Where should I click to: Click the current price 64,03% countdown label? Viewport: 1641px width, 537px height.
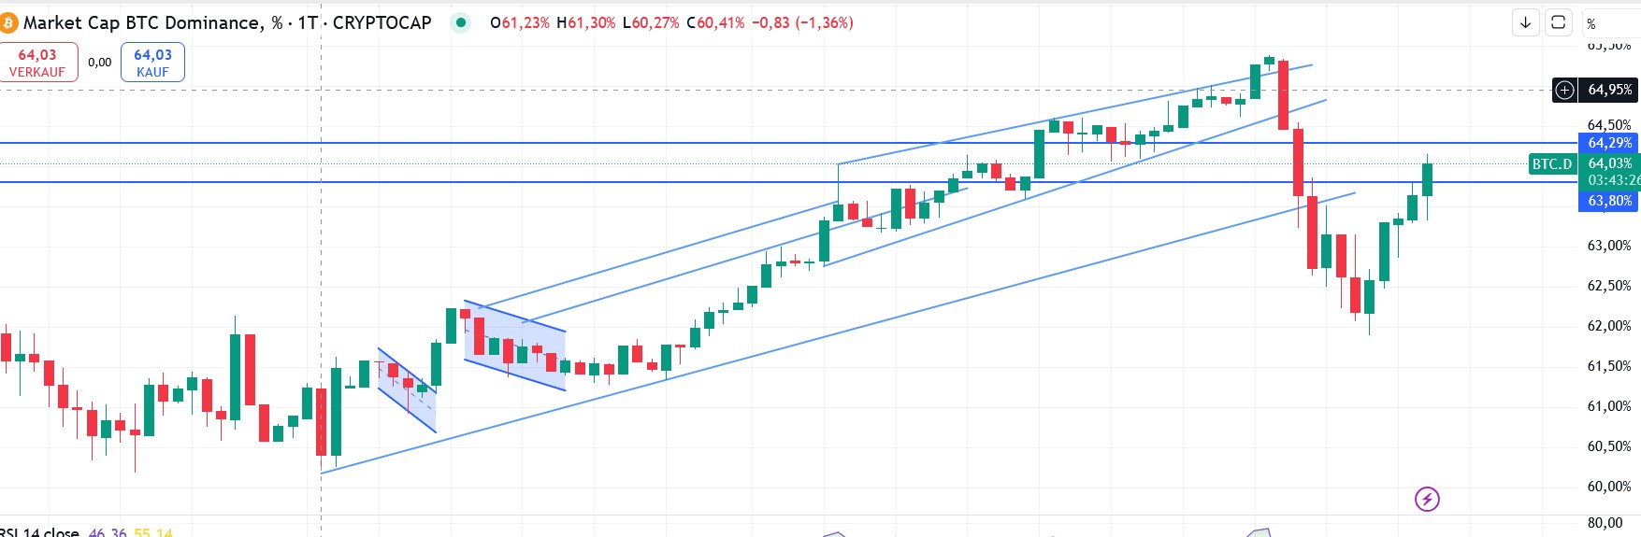point(1610,172)
